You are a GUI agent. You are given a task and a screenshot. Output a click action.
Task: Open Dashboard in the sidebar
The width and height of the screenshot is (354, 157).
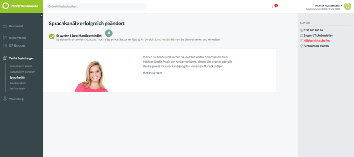(x=16, y=26)
